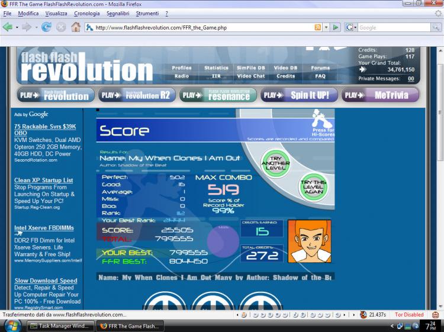
Task: Click the player avatar picture
Action: pyautogui.click(x=310, y=241)
